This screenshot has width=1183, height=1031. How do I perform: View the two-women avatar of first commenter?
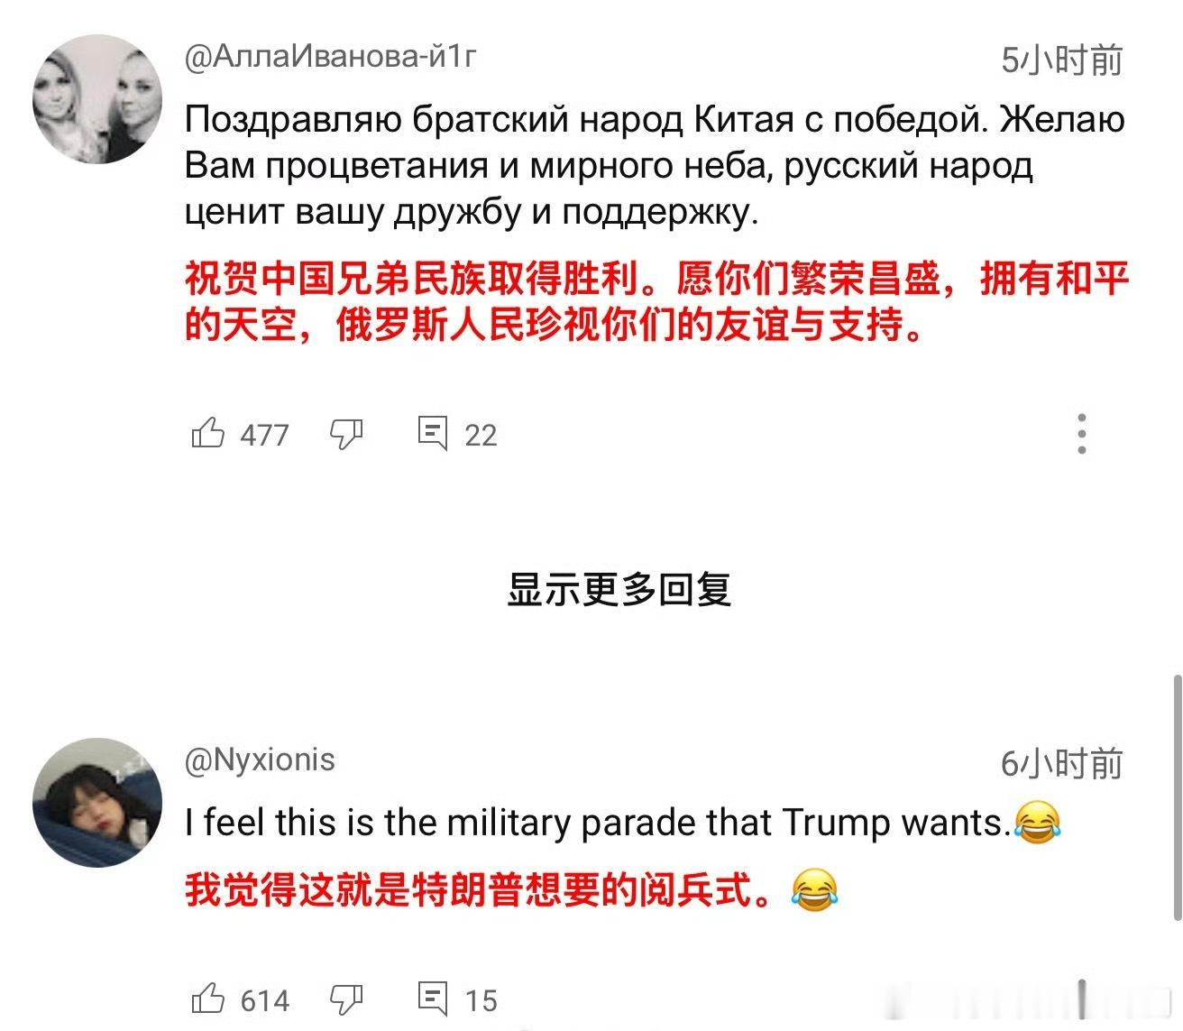97,99
